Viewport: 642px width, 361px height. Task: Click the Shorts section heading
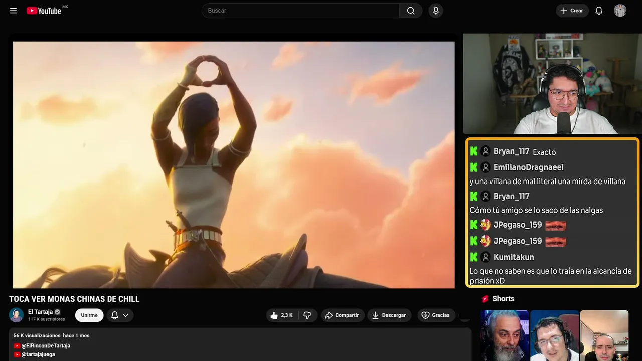click(x=503, y=299)
